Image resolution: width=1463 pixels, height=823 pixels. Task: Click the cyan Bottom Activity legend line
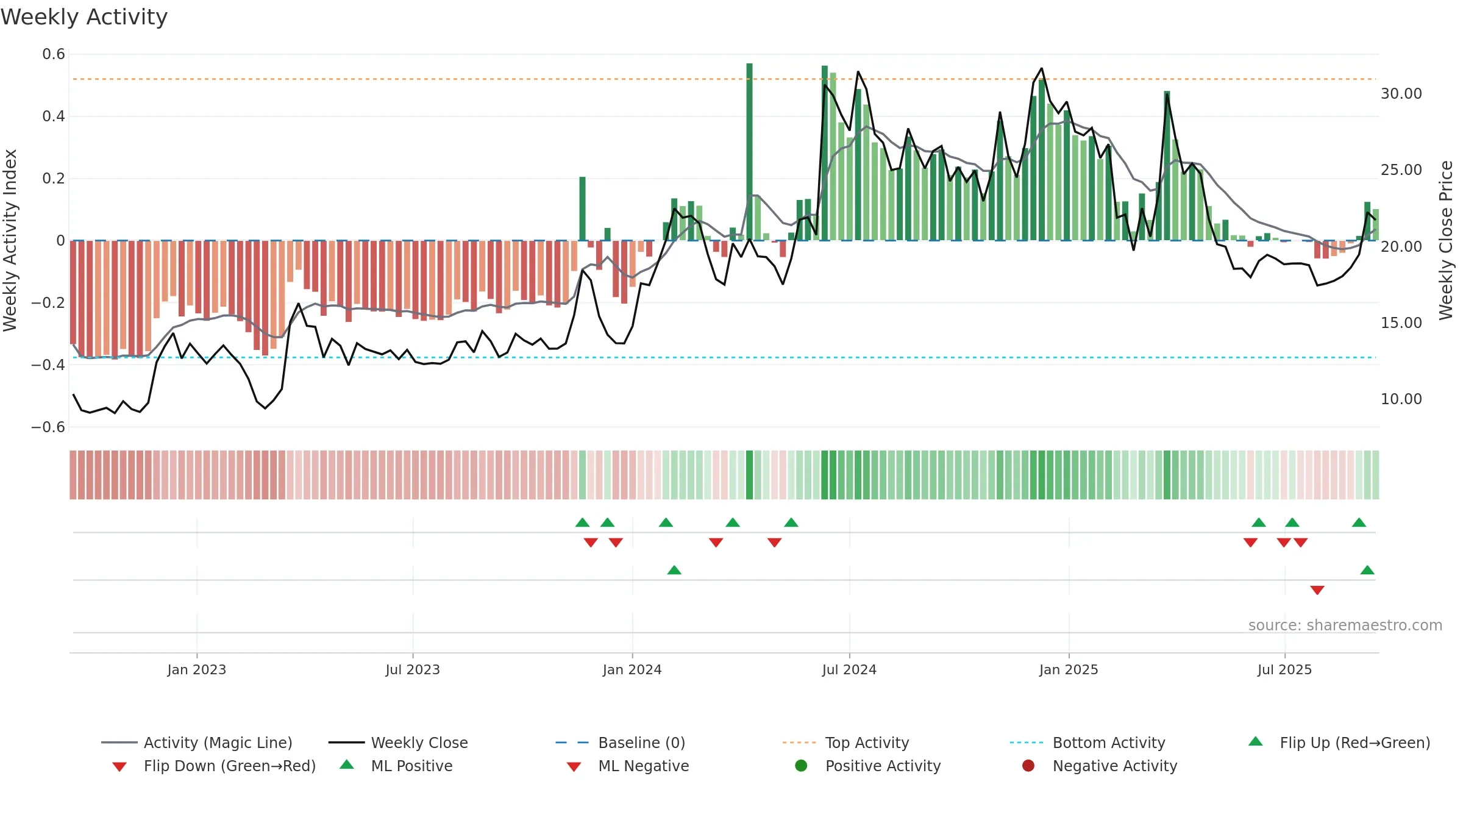1027,743
